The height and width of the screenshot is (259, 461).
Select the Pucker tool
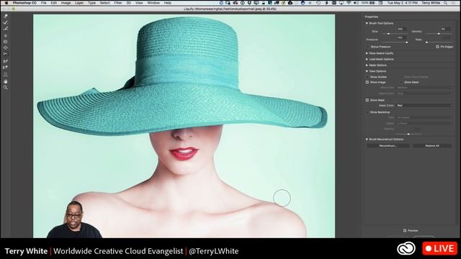click(6, 42)
